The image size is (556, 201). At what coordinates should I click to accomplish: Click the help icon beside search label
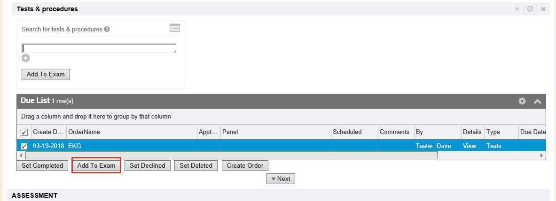(x=107, y=30)
